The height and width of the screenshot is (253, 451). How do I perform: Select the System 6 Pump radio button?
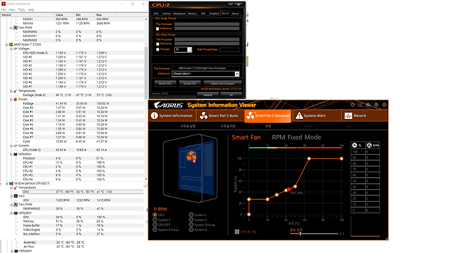(x=155, y=229)
